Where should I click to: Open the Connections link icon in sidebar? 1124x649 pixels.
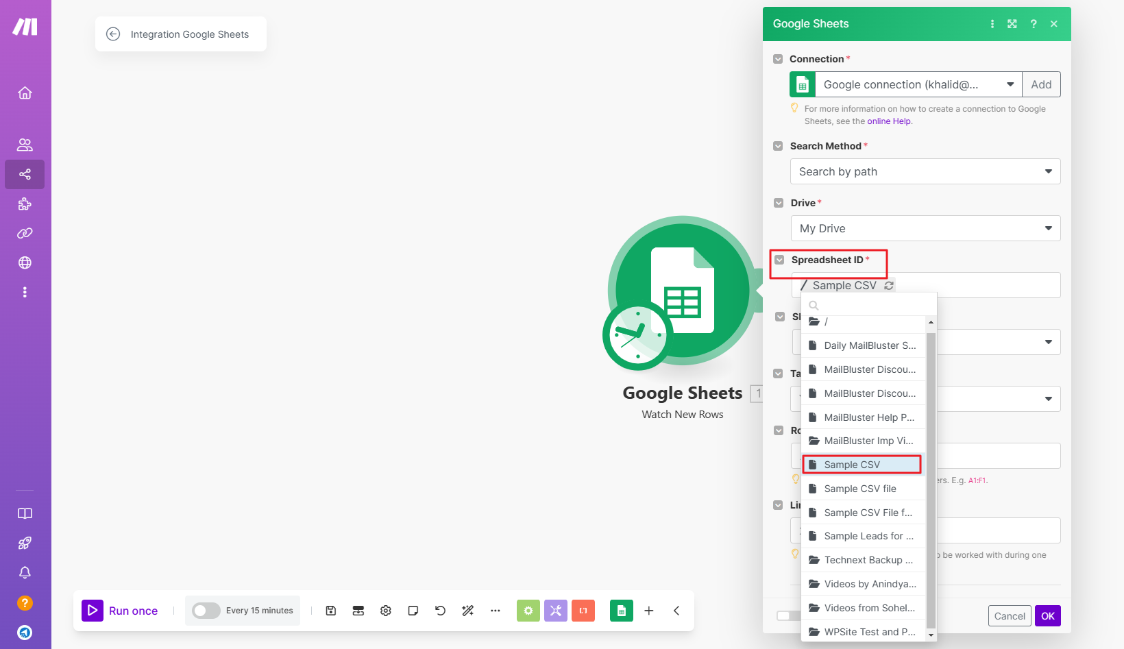pyautogui.click(x=25, y=233)
